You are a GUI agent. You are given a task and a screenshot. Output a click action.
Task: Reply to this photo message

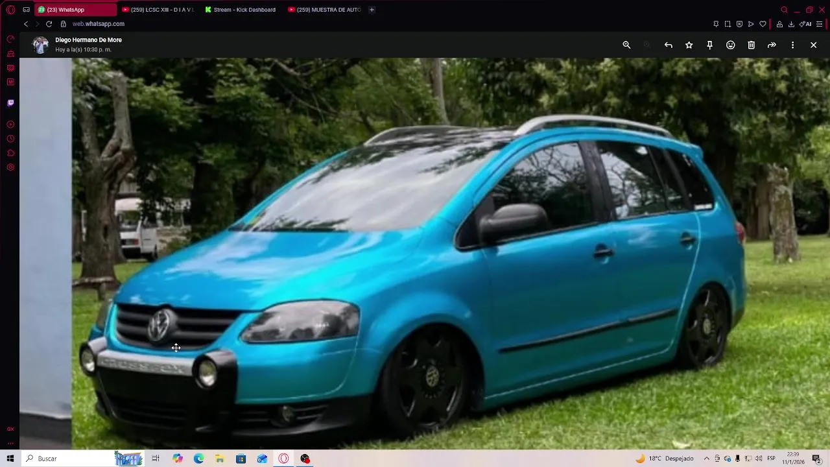point(668,45)
